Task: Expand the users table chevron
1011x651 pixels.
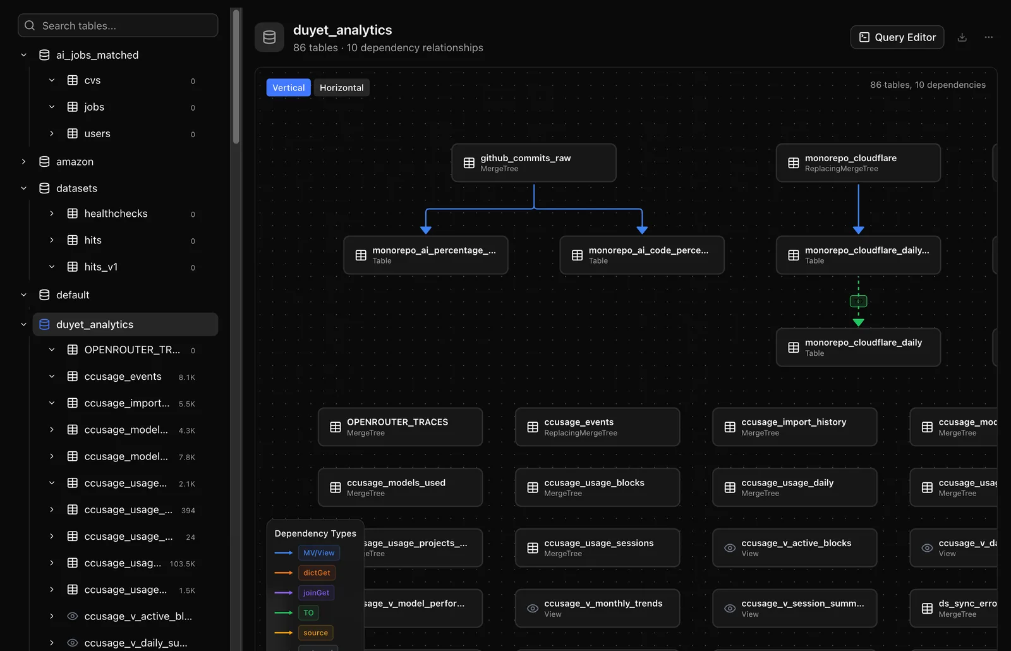Action: (x=52, y=133)
